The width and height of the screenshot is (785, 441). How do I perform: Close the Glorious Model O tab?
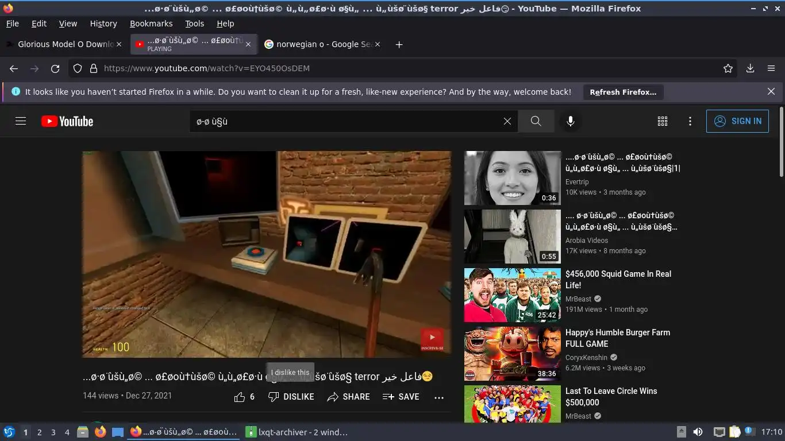[119, 44]
